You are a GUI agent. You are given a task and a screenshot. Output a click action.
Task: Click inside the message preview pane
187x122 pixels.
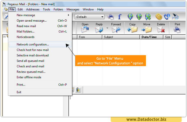tap(127, 105)
